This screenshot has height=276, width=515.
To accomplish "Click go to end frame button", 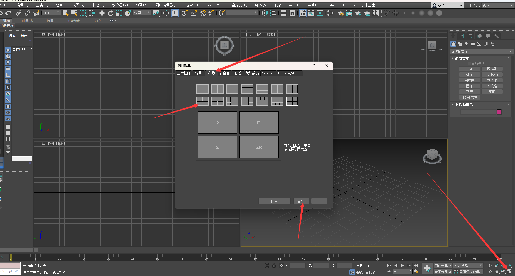I will point(416,265).
